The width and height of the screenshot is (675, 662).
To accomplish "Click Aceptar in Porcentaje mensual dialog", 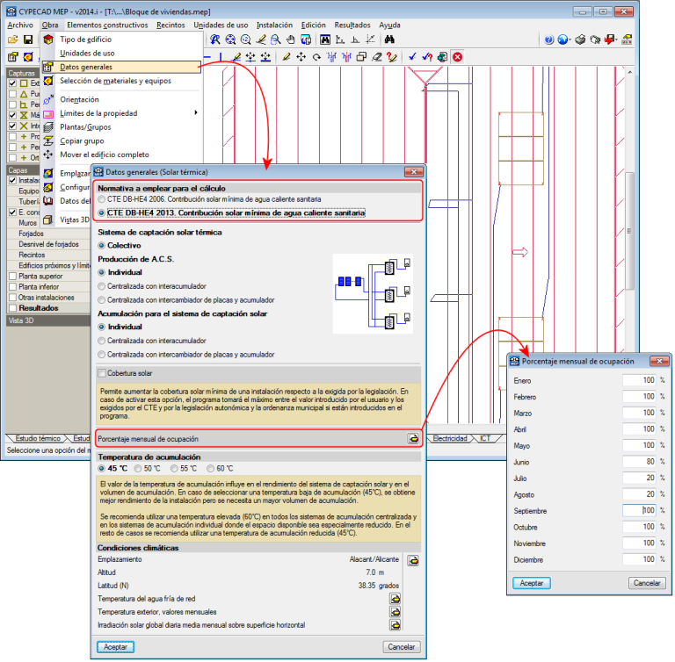I will click(x=532, y=583).
